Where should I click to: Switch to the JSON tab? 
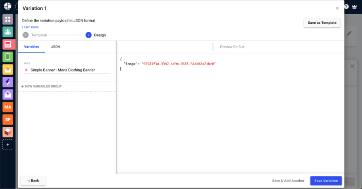(56, 47)
